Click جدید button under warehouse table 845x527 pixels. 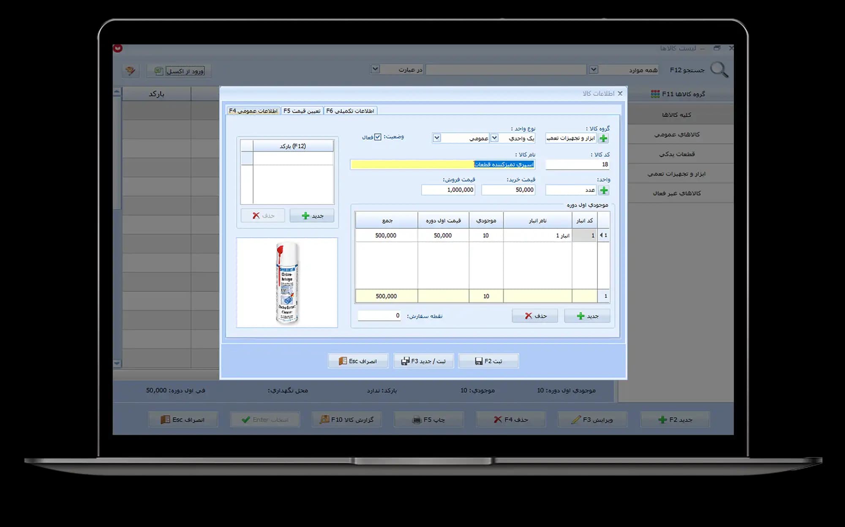click(x=587, y=316)
